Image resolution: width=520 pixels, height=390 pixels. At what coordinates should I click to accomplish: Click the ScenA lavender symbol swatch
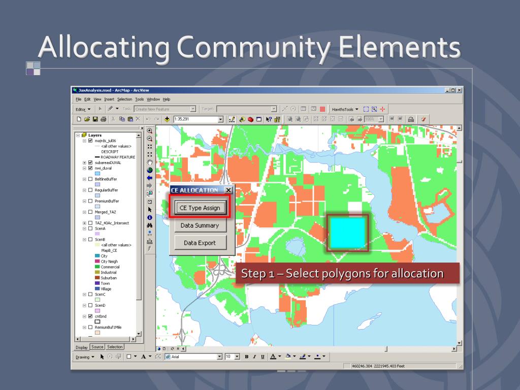tap(97, 234)
